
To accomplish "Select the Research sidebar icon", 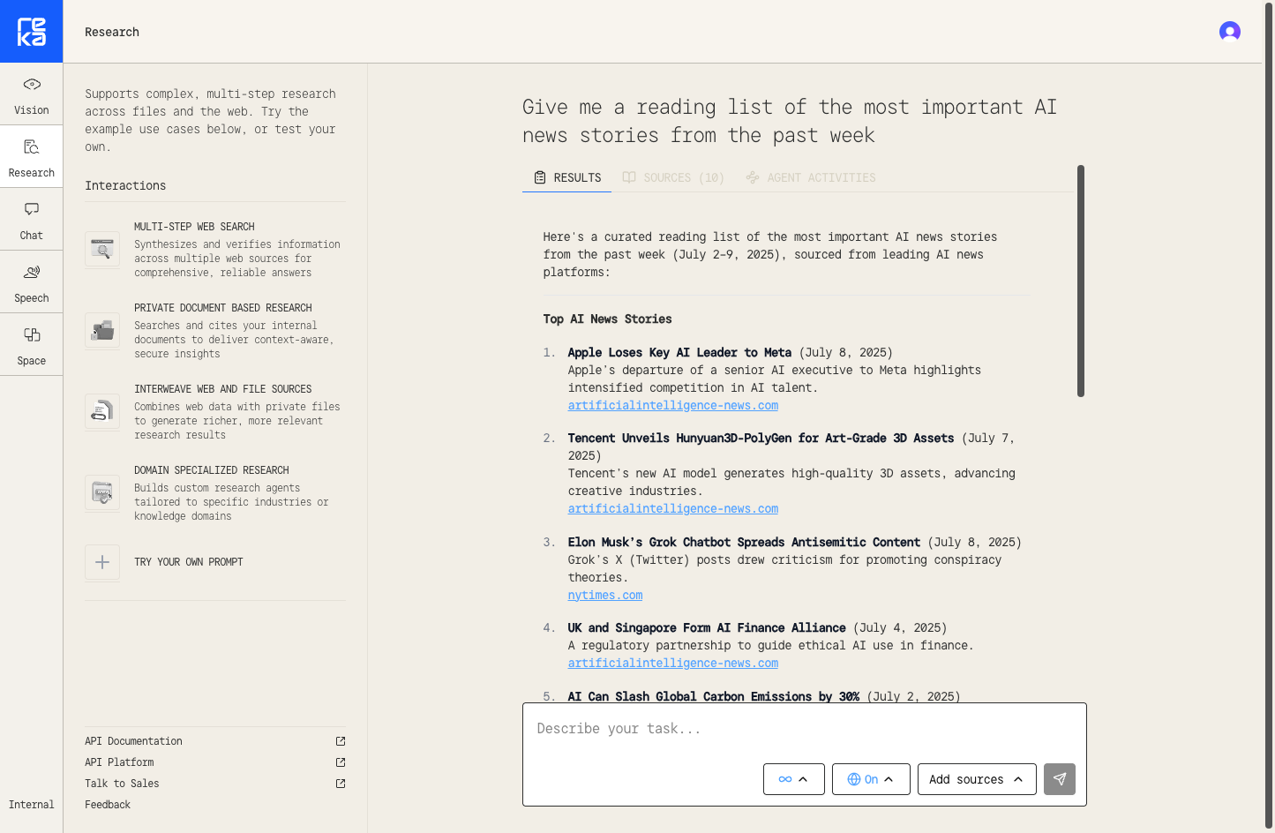I will point(32,146).
